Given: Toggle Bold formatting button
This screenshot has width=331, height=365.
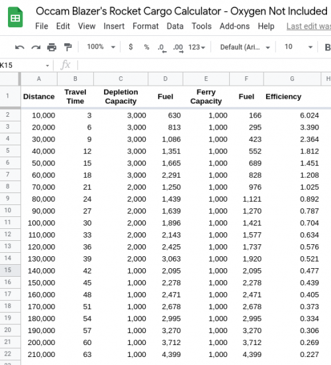Looking at the screenshot, I should [x=328, y=47].
